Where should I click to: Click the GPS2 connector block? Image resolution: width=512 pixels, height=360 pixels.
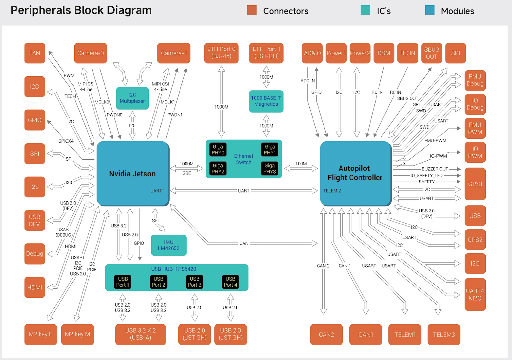tap(475, 240)
